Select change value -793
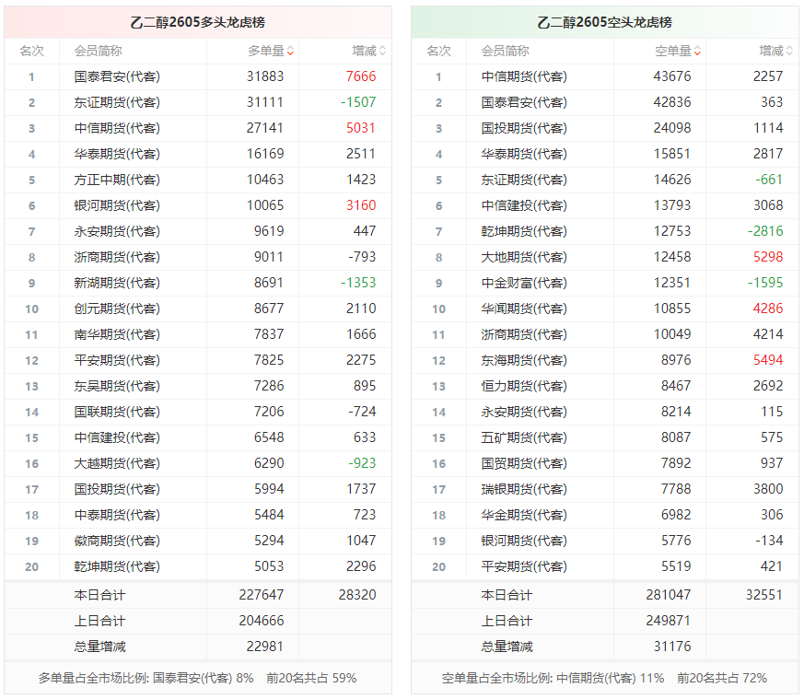 pos(362,257)
